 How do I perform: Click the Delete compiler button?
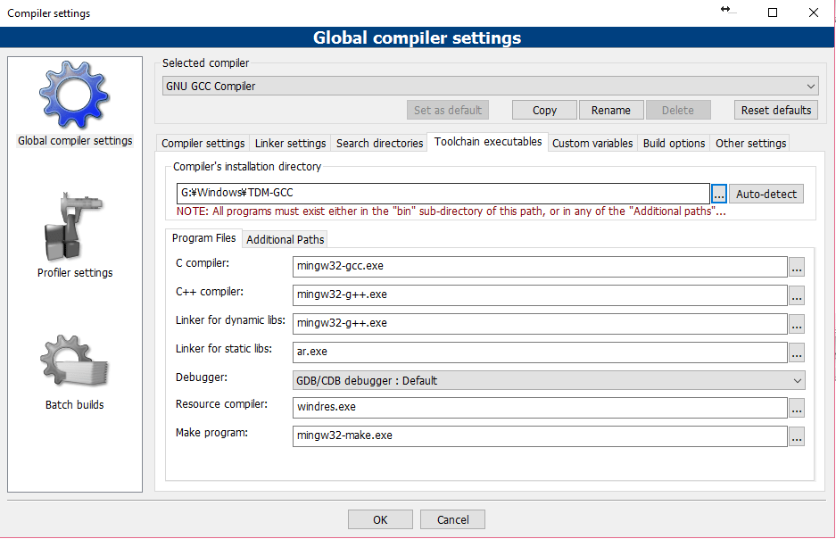[x=678, y=111]
